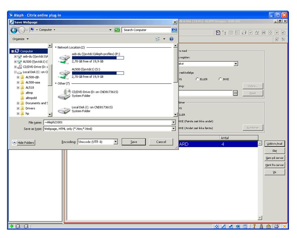Select Drivers folder in tree

tap(30, 108)
